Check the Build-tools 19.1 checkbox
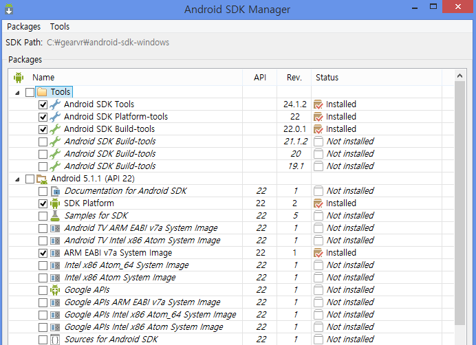476x345 pixels. (x=43, y=166)
